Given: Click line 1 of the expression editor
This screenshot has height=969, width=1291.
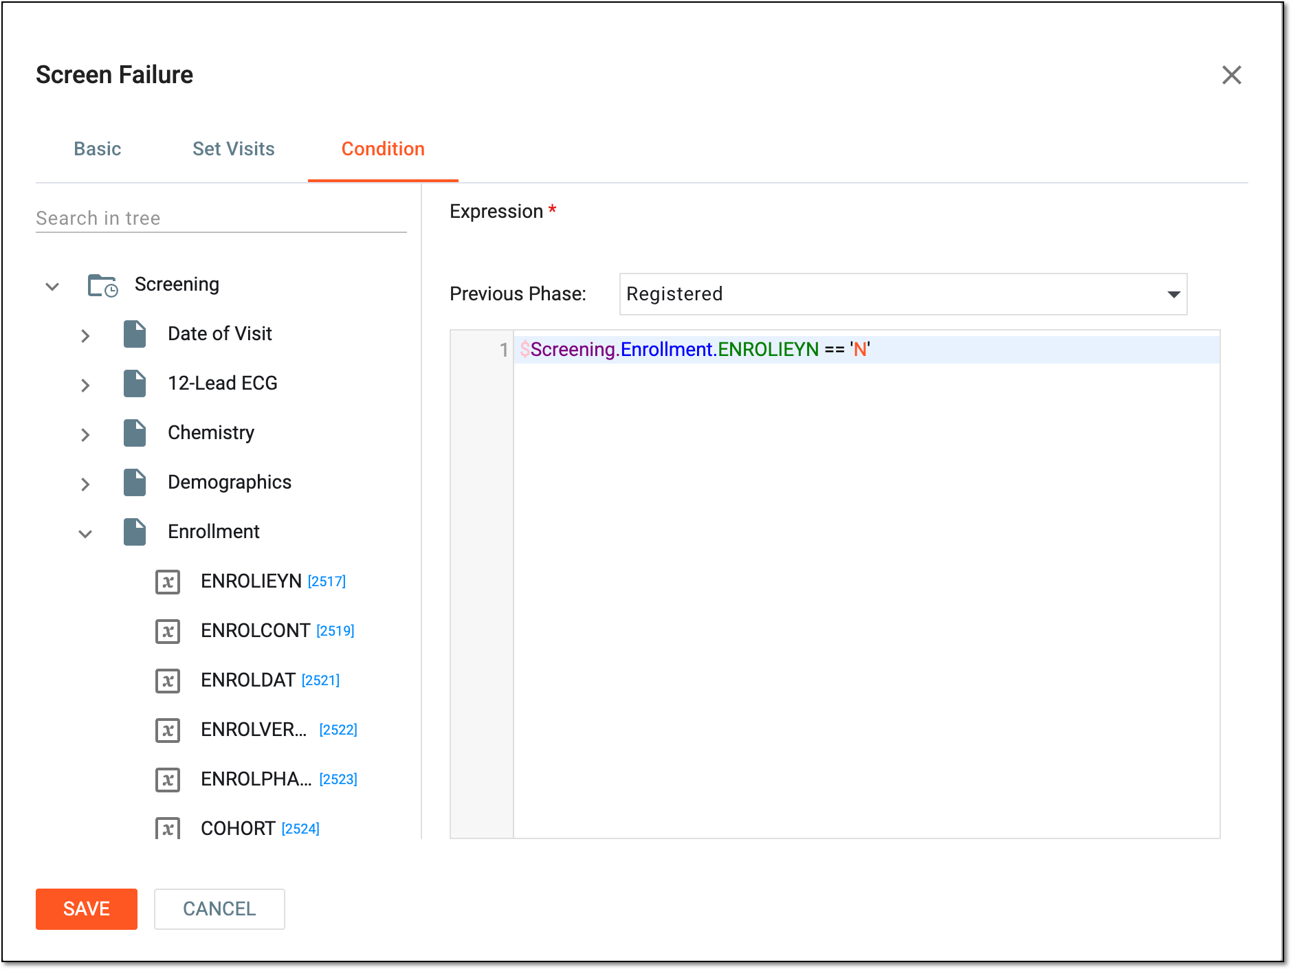Looking at the screenshot, I should (867, 350).
